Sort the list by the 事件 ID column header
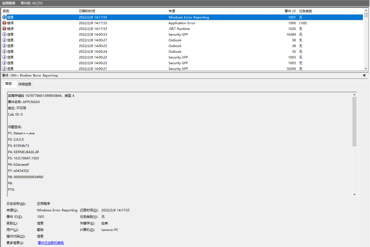The image size is (370, 247). click(265, 11)
